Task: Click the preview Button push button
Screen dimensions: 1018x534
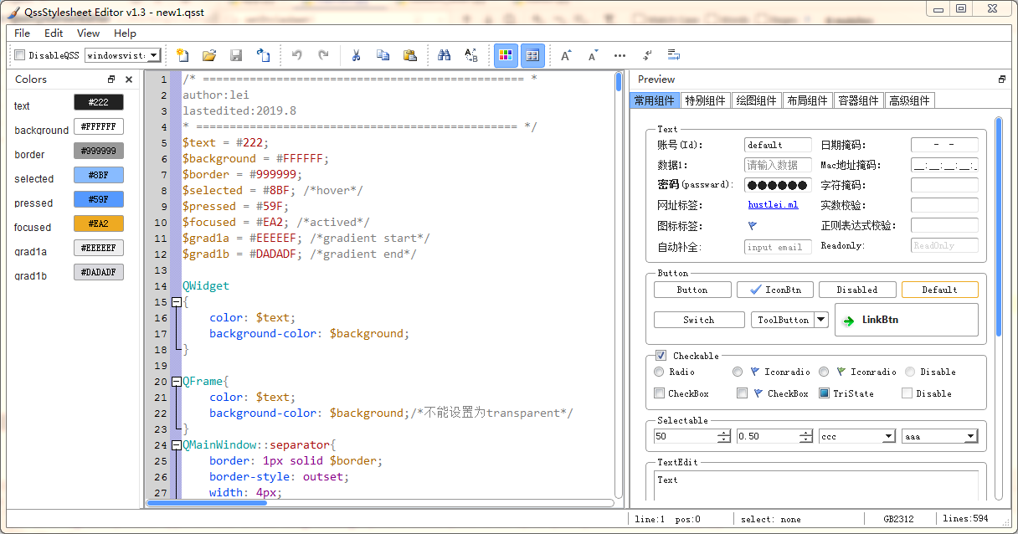Action: pos(692,290)
